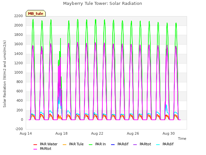Screen dimensions: 206x155
Task: Click the 2000 y-axis tick label
Action: [19, 25]
